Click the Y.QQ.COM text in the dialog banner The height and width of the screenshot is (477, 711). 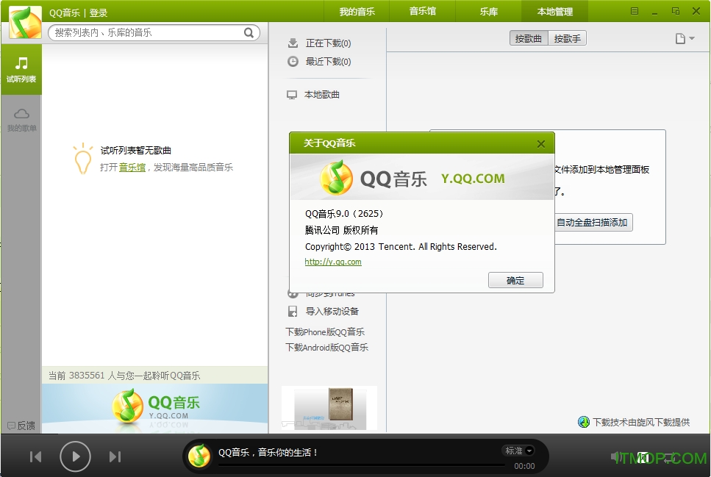(x=473, y=179)
